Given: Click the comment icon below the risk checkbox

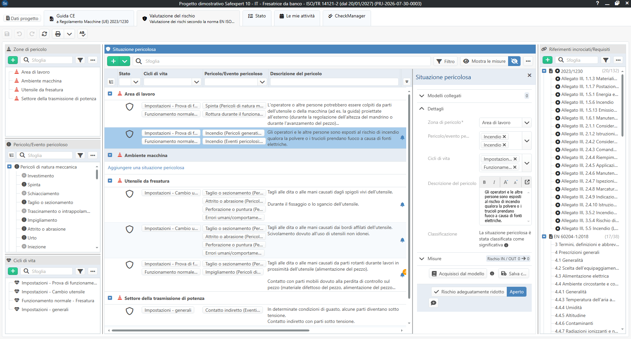Looking at the screenshot, I should (433, 303).
